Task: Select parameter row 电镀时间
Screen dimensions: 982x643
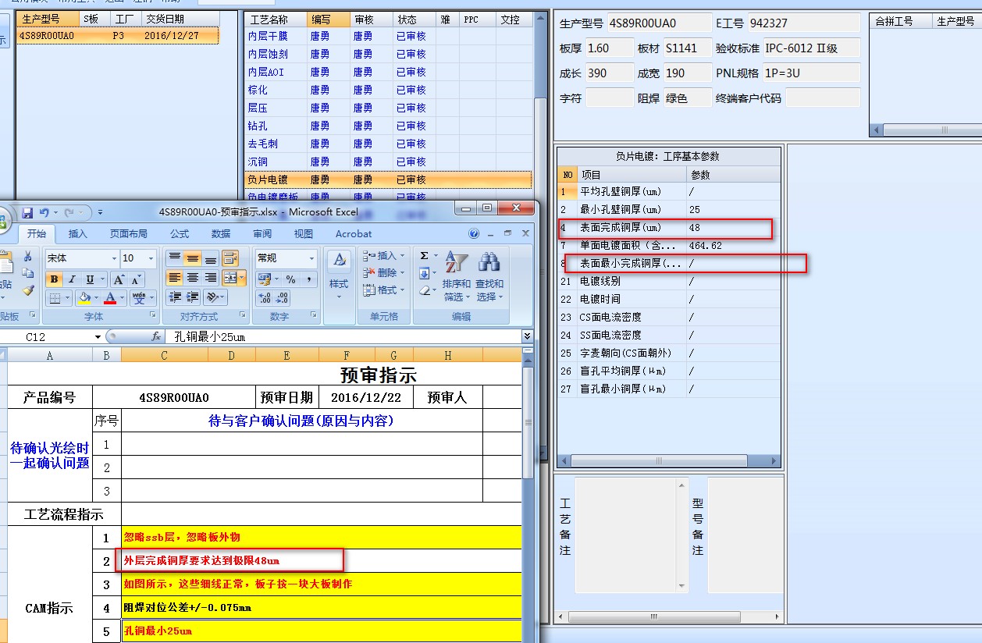Action: pyautogui.click(x=669, y=300)
